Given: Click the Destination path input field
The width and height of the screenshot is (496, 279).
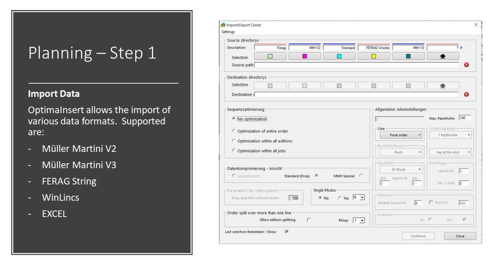Looking at the screenshot, I should click(x=356, y=94).
